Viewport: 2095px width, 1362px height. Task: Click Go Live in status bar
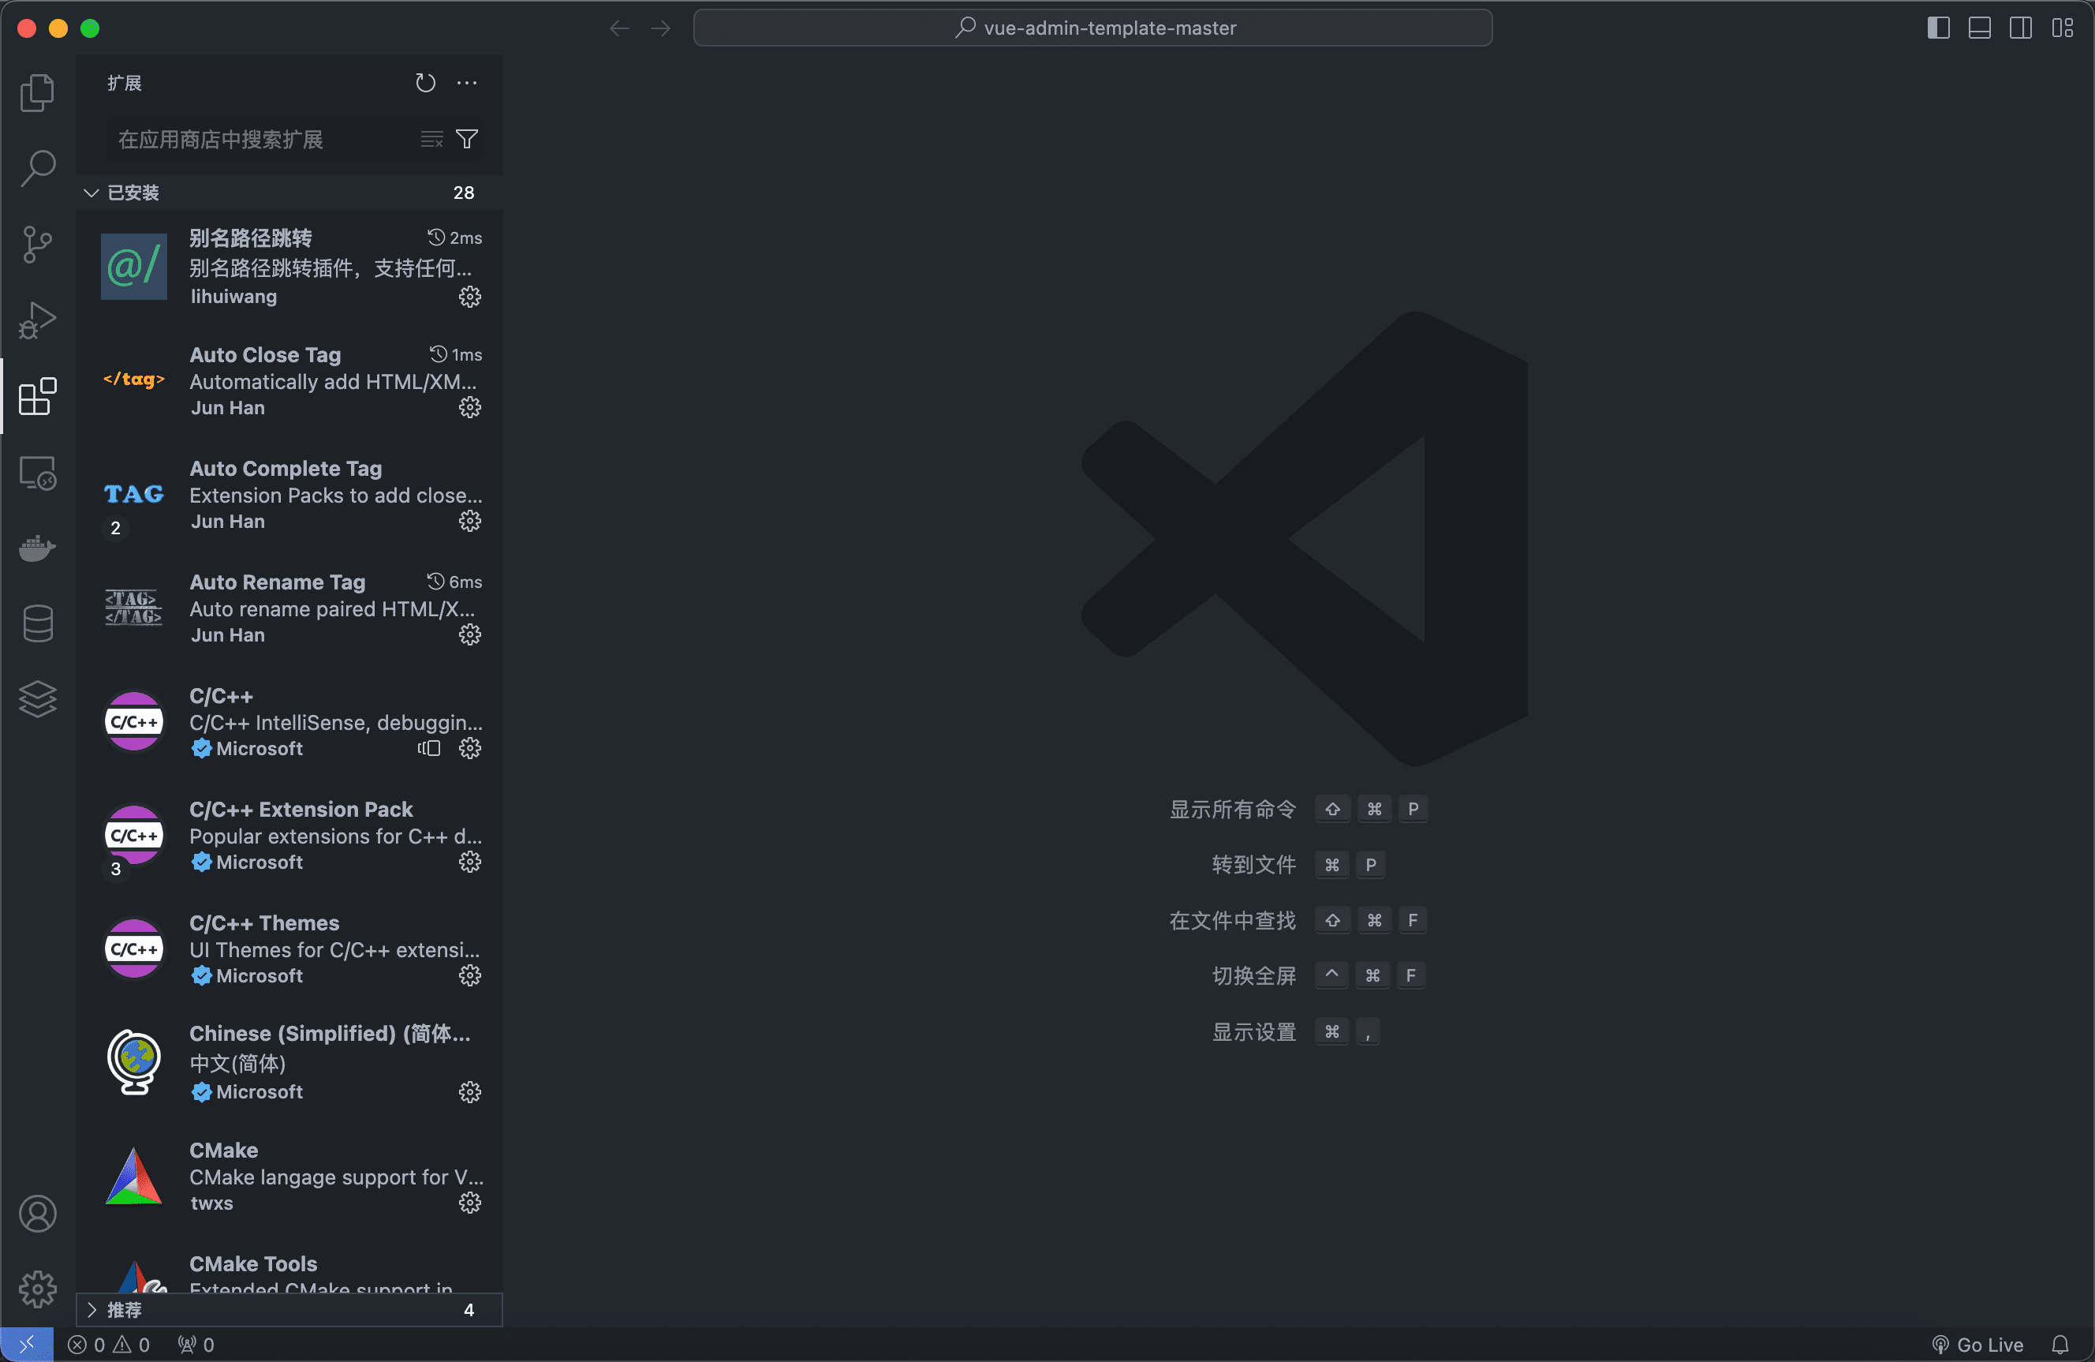[x=1979, y=1345]
